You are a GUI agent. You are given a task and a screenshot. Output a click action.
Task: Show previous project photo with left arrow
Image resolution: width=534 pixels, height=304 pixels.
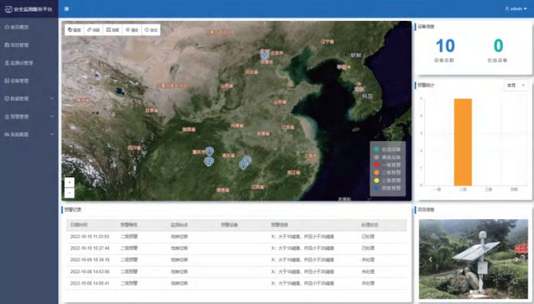[x=431, y=259]
